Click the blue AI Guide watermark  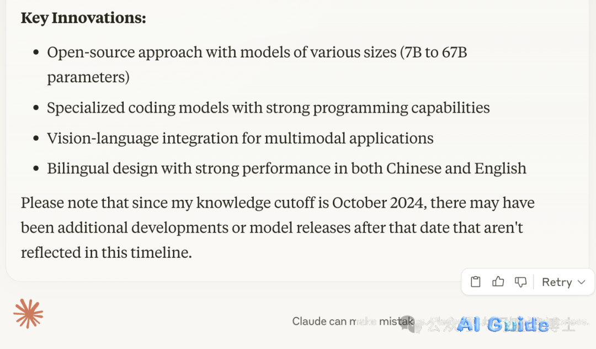(x=503, y=324)
